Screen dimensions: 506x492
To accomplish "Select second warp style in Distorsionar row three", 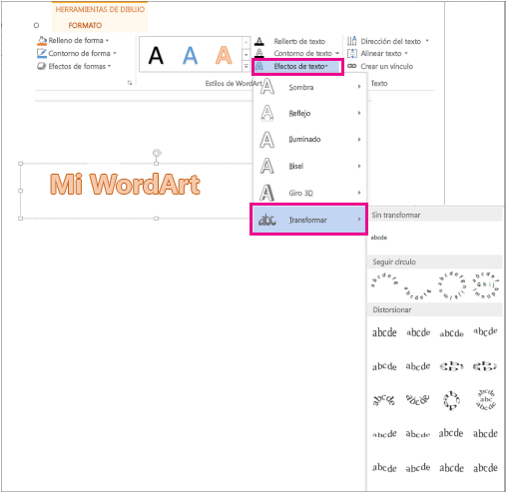I will [x=417, y=399].
